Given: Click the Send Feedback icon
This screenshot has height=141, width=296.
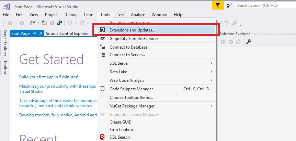Looking at the screenshot, I should [229, 5].
